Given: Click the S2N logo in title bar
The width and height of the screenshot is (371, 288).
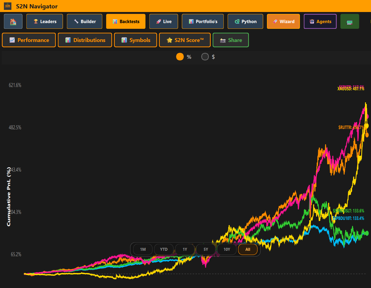Looking at the screenshot, I should click(x=7, y=6).
